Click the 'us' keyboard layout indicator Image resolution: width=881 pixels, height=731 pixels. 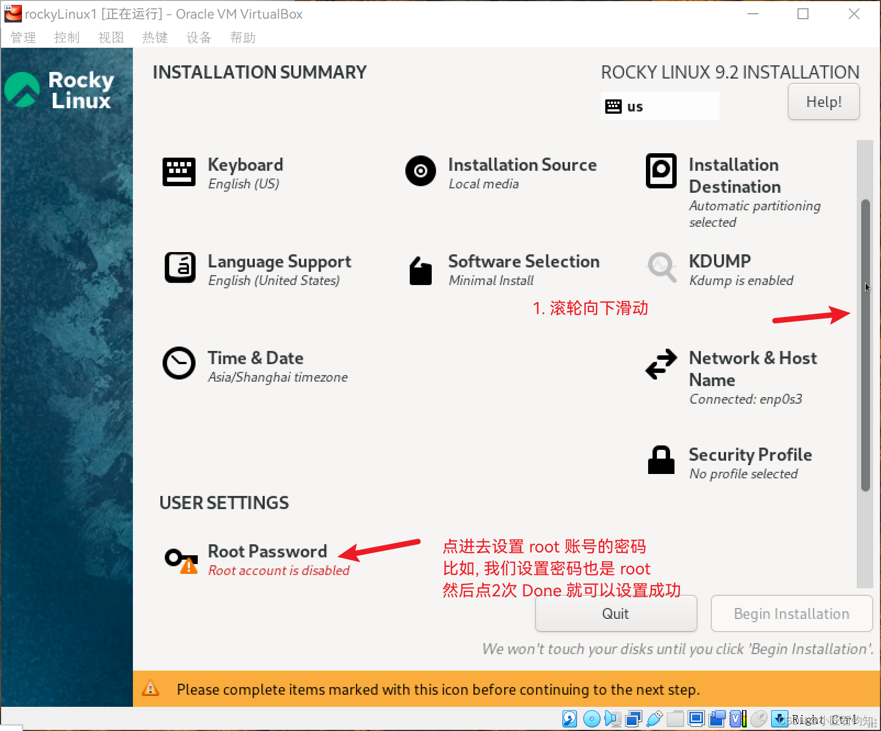(x=660, y=106)
